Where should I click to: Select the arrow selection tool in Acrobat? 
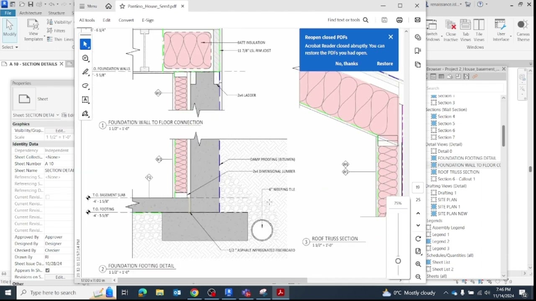pyautogui.click(x=85, y=44)
